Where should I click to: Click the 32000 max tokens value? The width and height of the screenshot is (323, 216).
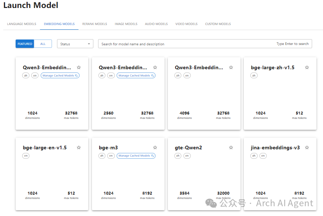pyautogui.click(x=223, y=193)
